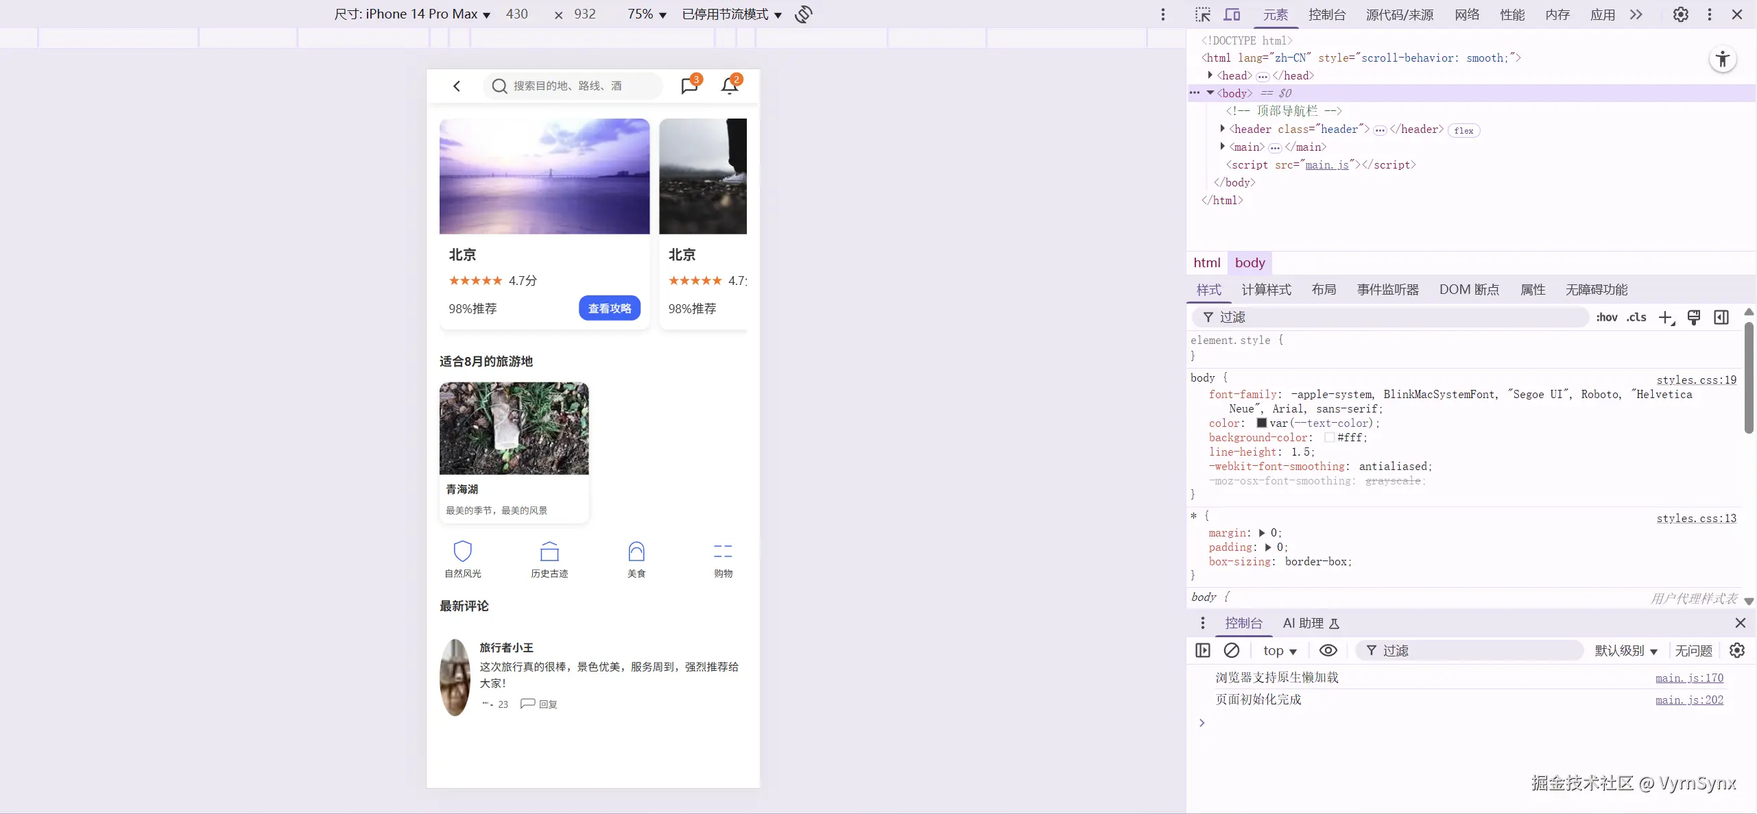1757x814 pixels.
Task: Expand the header element tree node
Action: click(1223, 129)
